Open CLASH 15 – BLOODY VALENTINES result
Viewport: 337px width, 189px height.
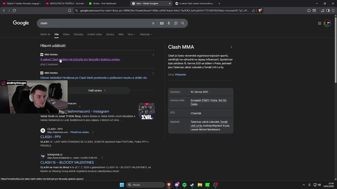tap(67, 162)
